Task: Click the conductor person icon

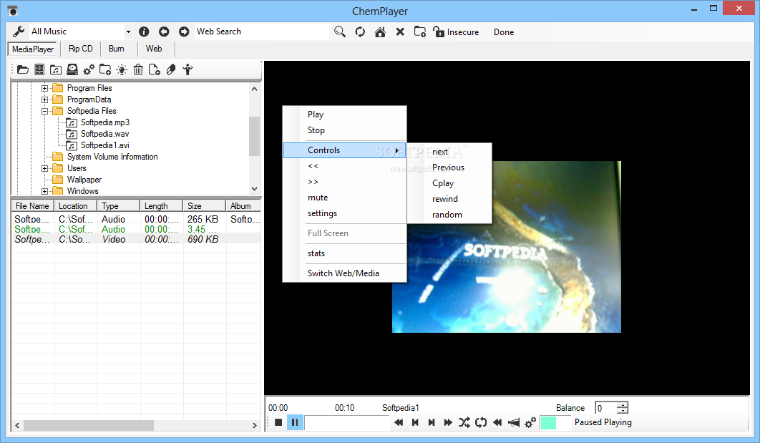Action: point(187,70)
